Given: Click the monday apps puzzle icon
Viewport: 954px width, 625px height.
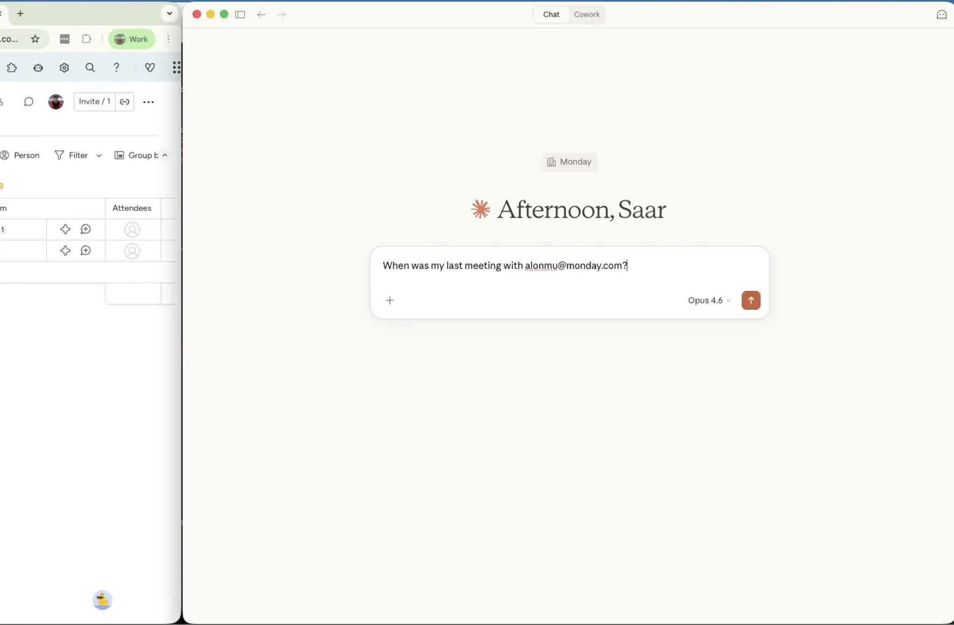Looking at the screenshot, I should coord(11,67).
